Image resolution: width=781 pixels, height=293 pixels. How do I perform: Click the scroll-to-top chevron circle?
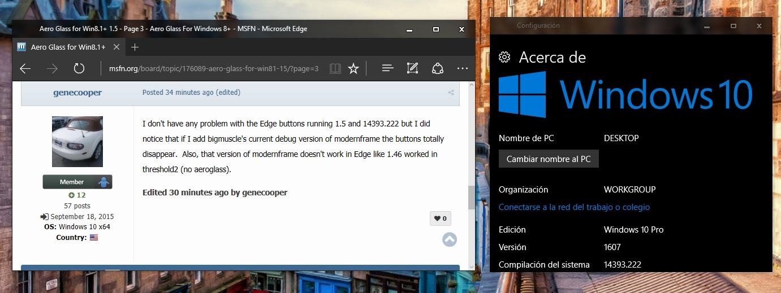coord(450,239)
